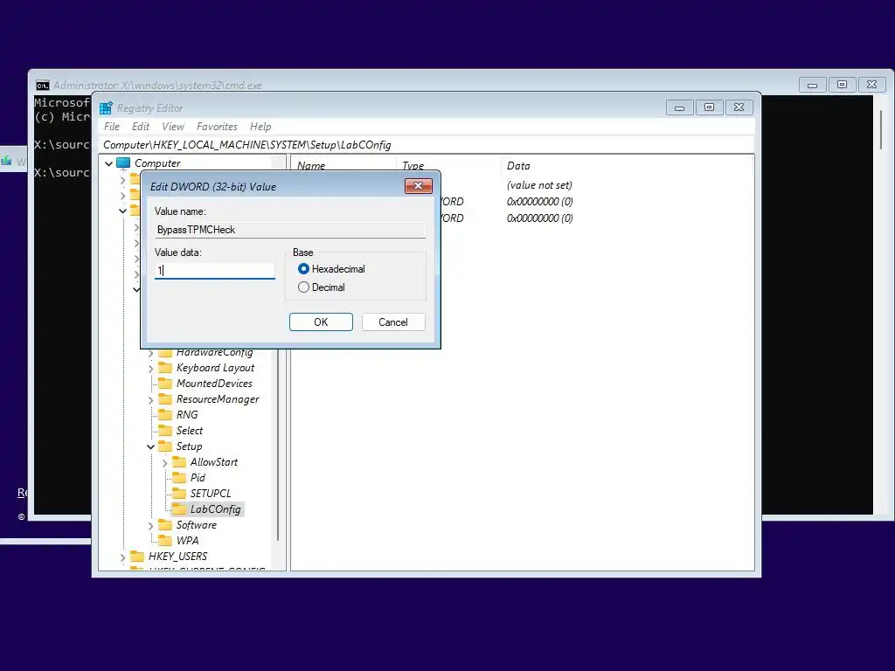Click the LabCOnfig key name

215,509
